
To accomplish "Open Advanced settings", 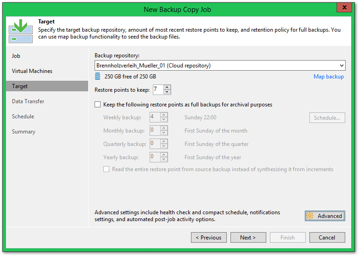I will [325, 216].
